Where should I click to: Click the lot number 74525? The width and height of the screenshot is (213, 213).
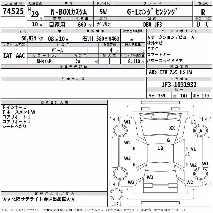[13, 11]
